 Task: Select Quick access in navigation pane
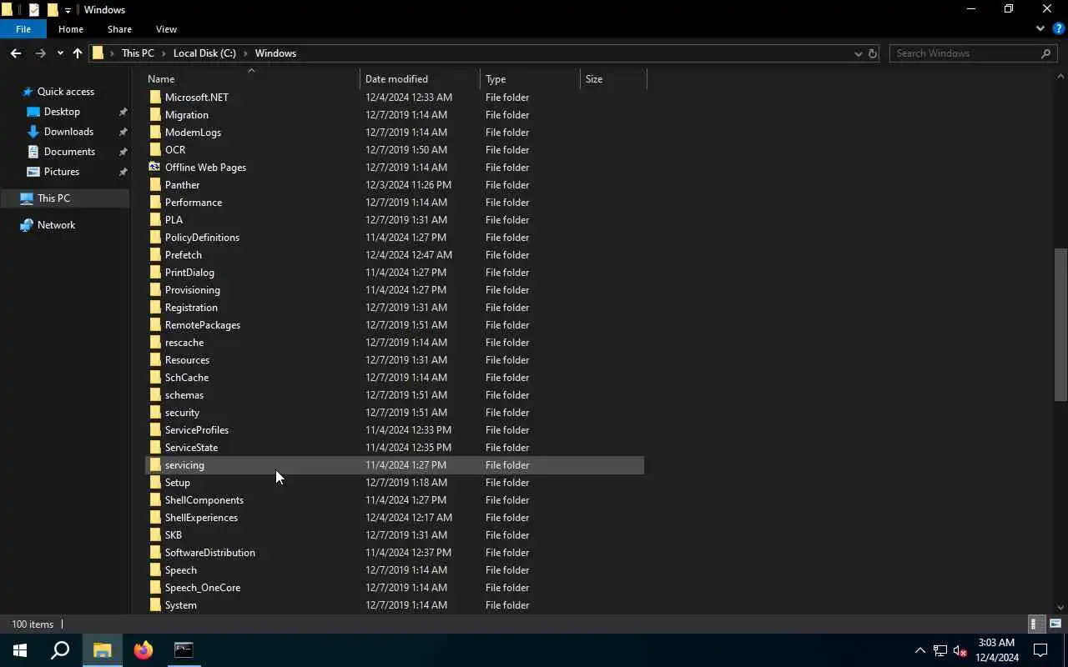click(x=65, y=92)
